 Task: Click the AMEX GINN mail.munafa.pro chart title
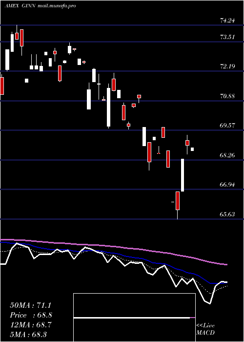click(40, 6)
